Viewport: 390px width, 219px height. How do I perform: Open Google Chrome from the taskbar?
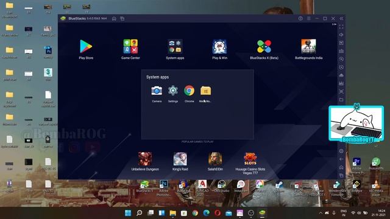(195, 213)
